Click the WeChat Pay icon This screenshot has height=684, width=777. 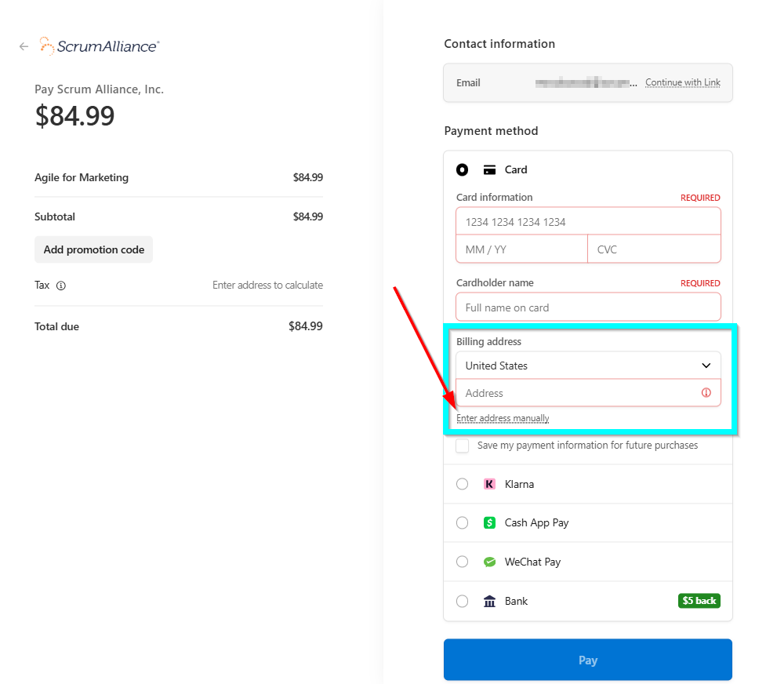pyautogui.click(x=489, y=562)
